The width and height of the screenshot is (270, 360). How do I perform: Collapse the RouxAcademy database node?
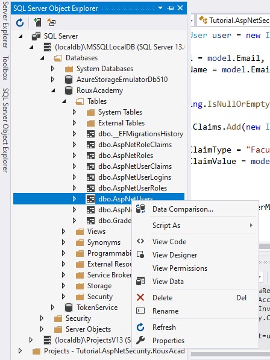click(53, 90)
